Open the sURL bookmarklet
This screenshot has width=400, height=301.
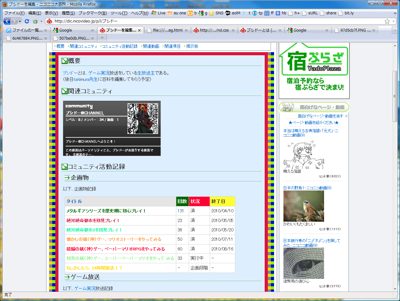click(x=310, y=13)
